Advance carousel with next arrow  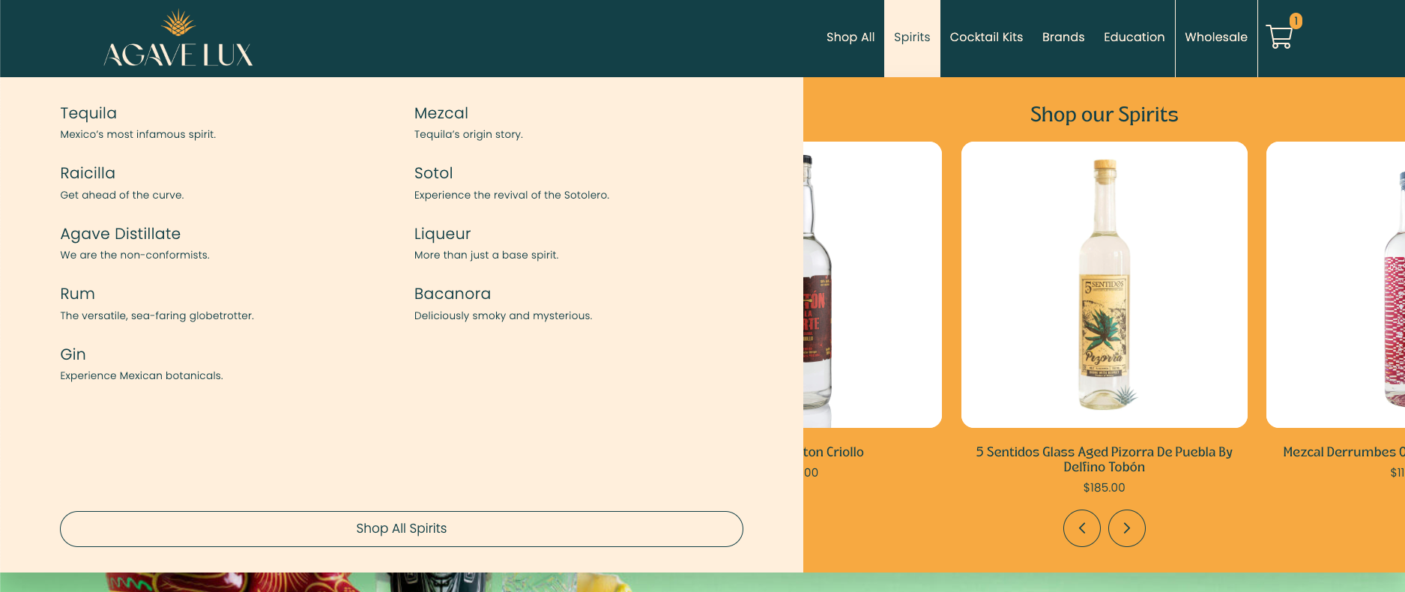click(x=1126, y=528)
